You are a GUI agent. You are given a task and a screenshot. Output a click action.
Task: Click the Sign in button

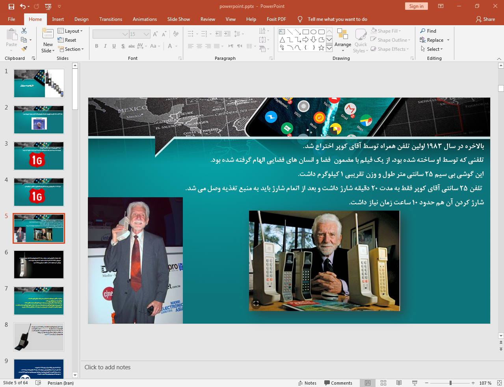416,6
